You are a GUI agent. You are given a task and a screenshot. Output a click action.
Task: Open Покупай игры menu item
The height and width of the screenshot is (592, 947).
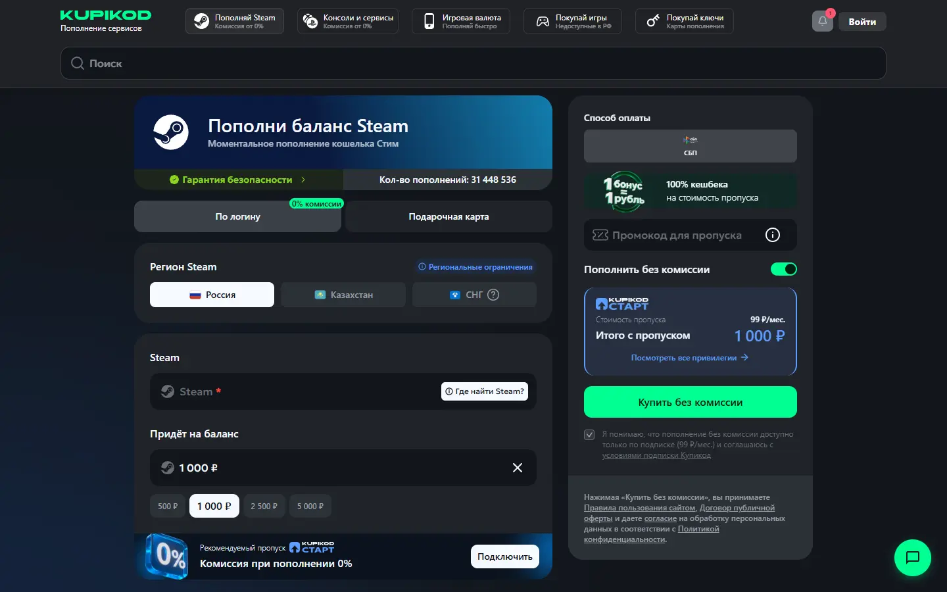(573, 21)
